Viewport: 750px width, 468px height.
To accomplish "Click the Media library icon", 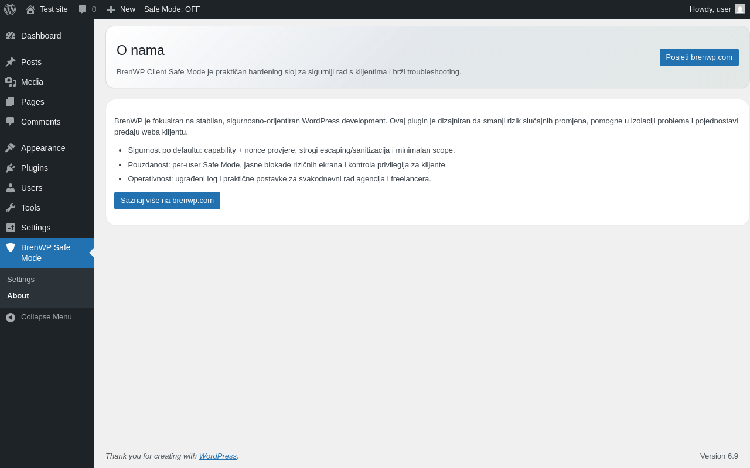I will 11,82.
